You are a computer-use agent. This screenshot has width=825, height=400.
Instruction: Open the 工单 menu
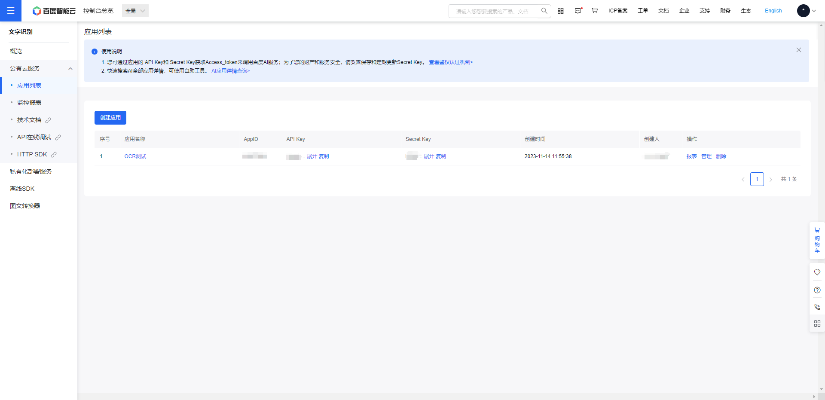tap(643, 11)
